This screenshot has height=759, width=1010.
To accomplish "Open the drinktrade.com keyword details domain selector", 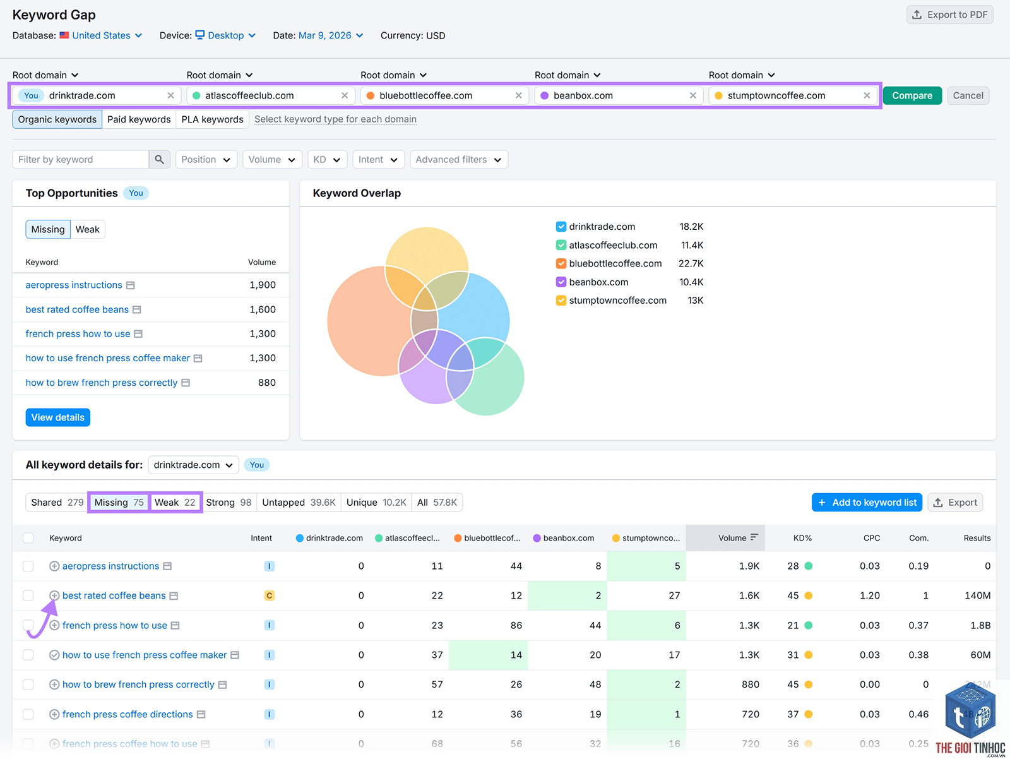I will 193,465.
